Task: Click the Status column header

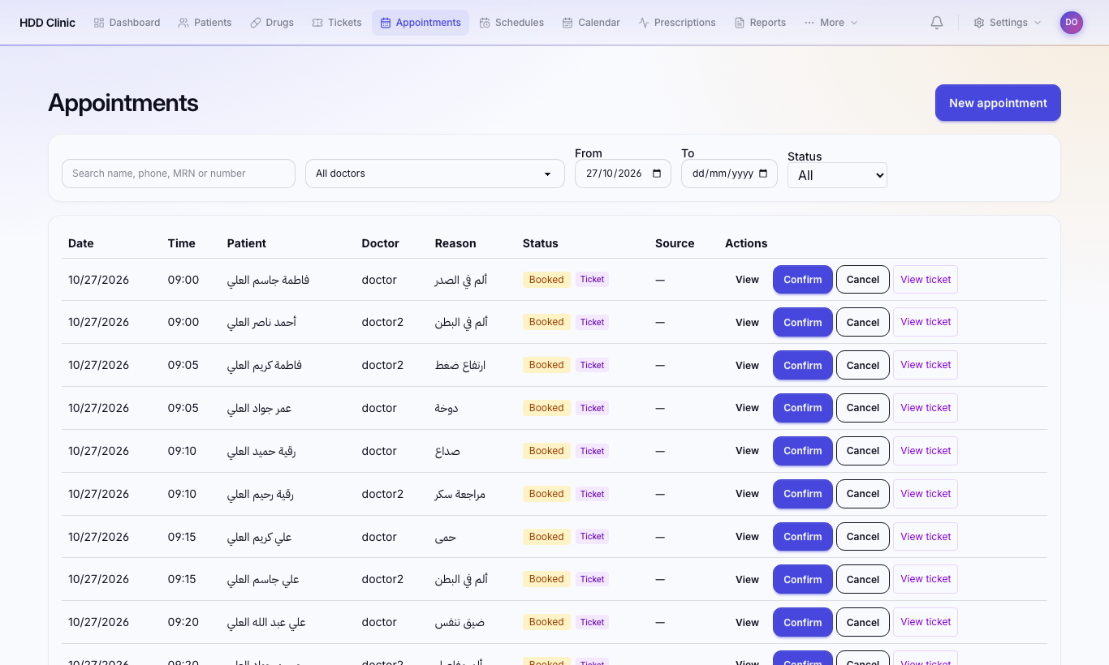Action: point(541,243)
